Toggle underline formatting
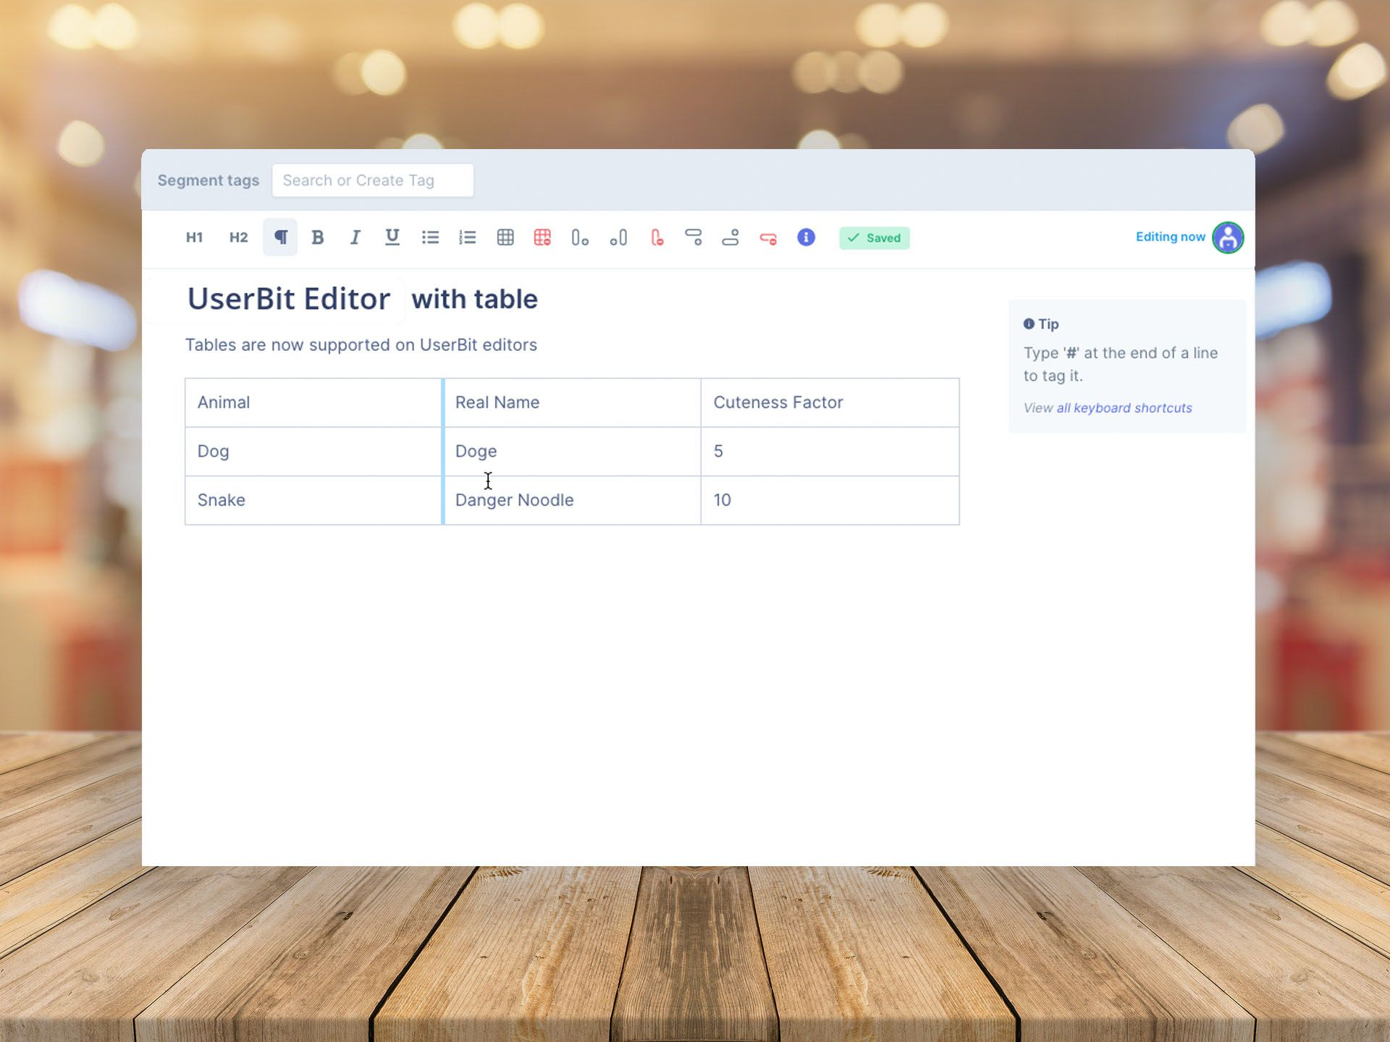The width and height of the screenshot is (1390, 1042). point(392,237)
